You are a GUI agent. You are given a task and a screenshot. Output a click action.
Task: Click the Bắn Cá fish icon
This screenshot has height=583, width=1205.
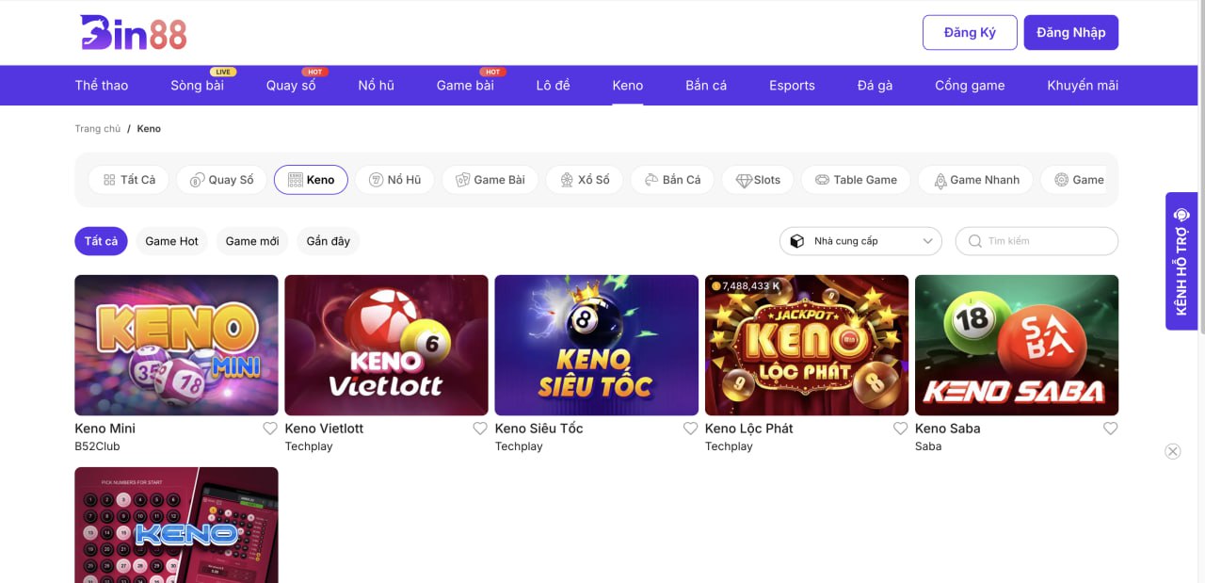[651, 180]
